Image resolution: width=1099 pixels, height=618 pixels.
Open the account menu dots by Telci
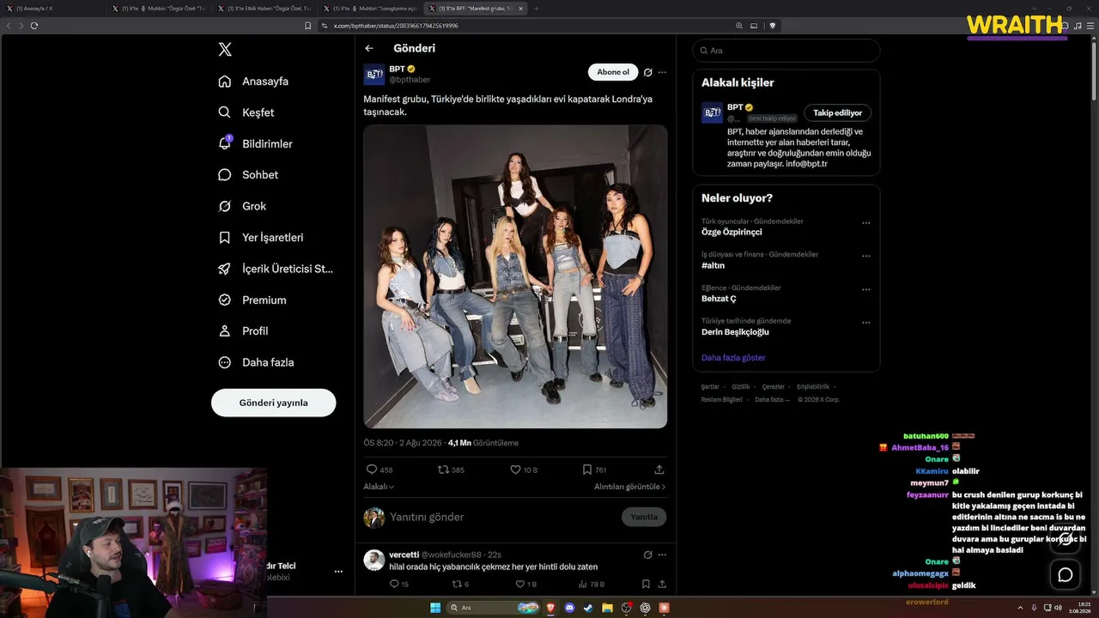pos(338,572)
